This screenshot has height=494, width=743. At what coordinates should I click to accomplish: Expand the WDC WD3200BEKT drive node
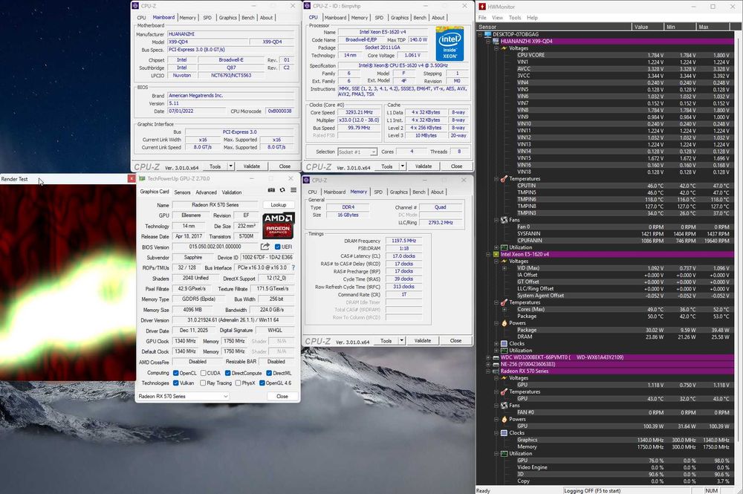click(488, 357)
